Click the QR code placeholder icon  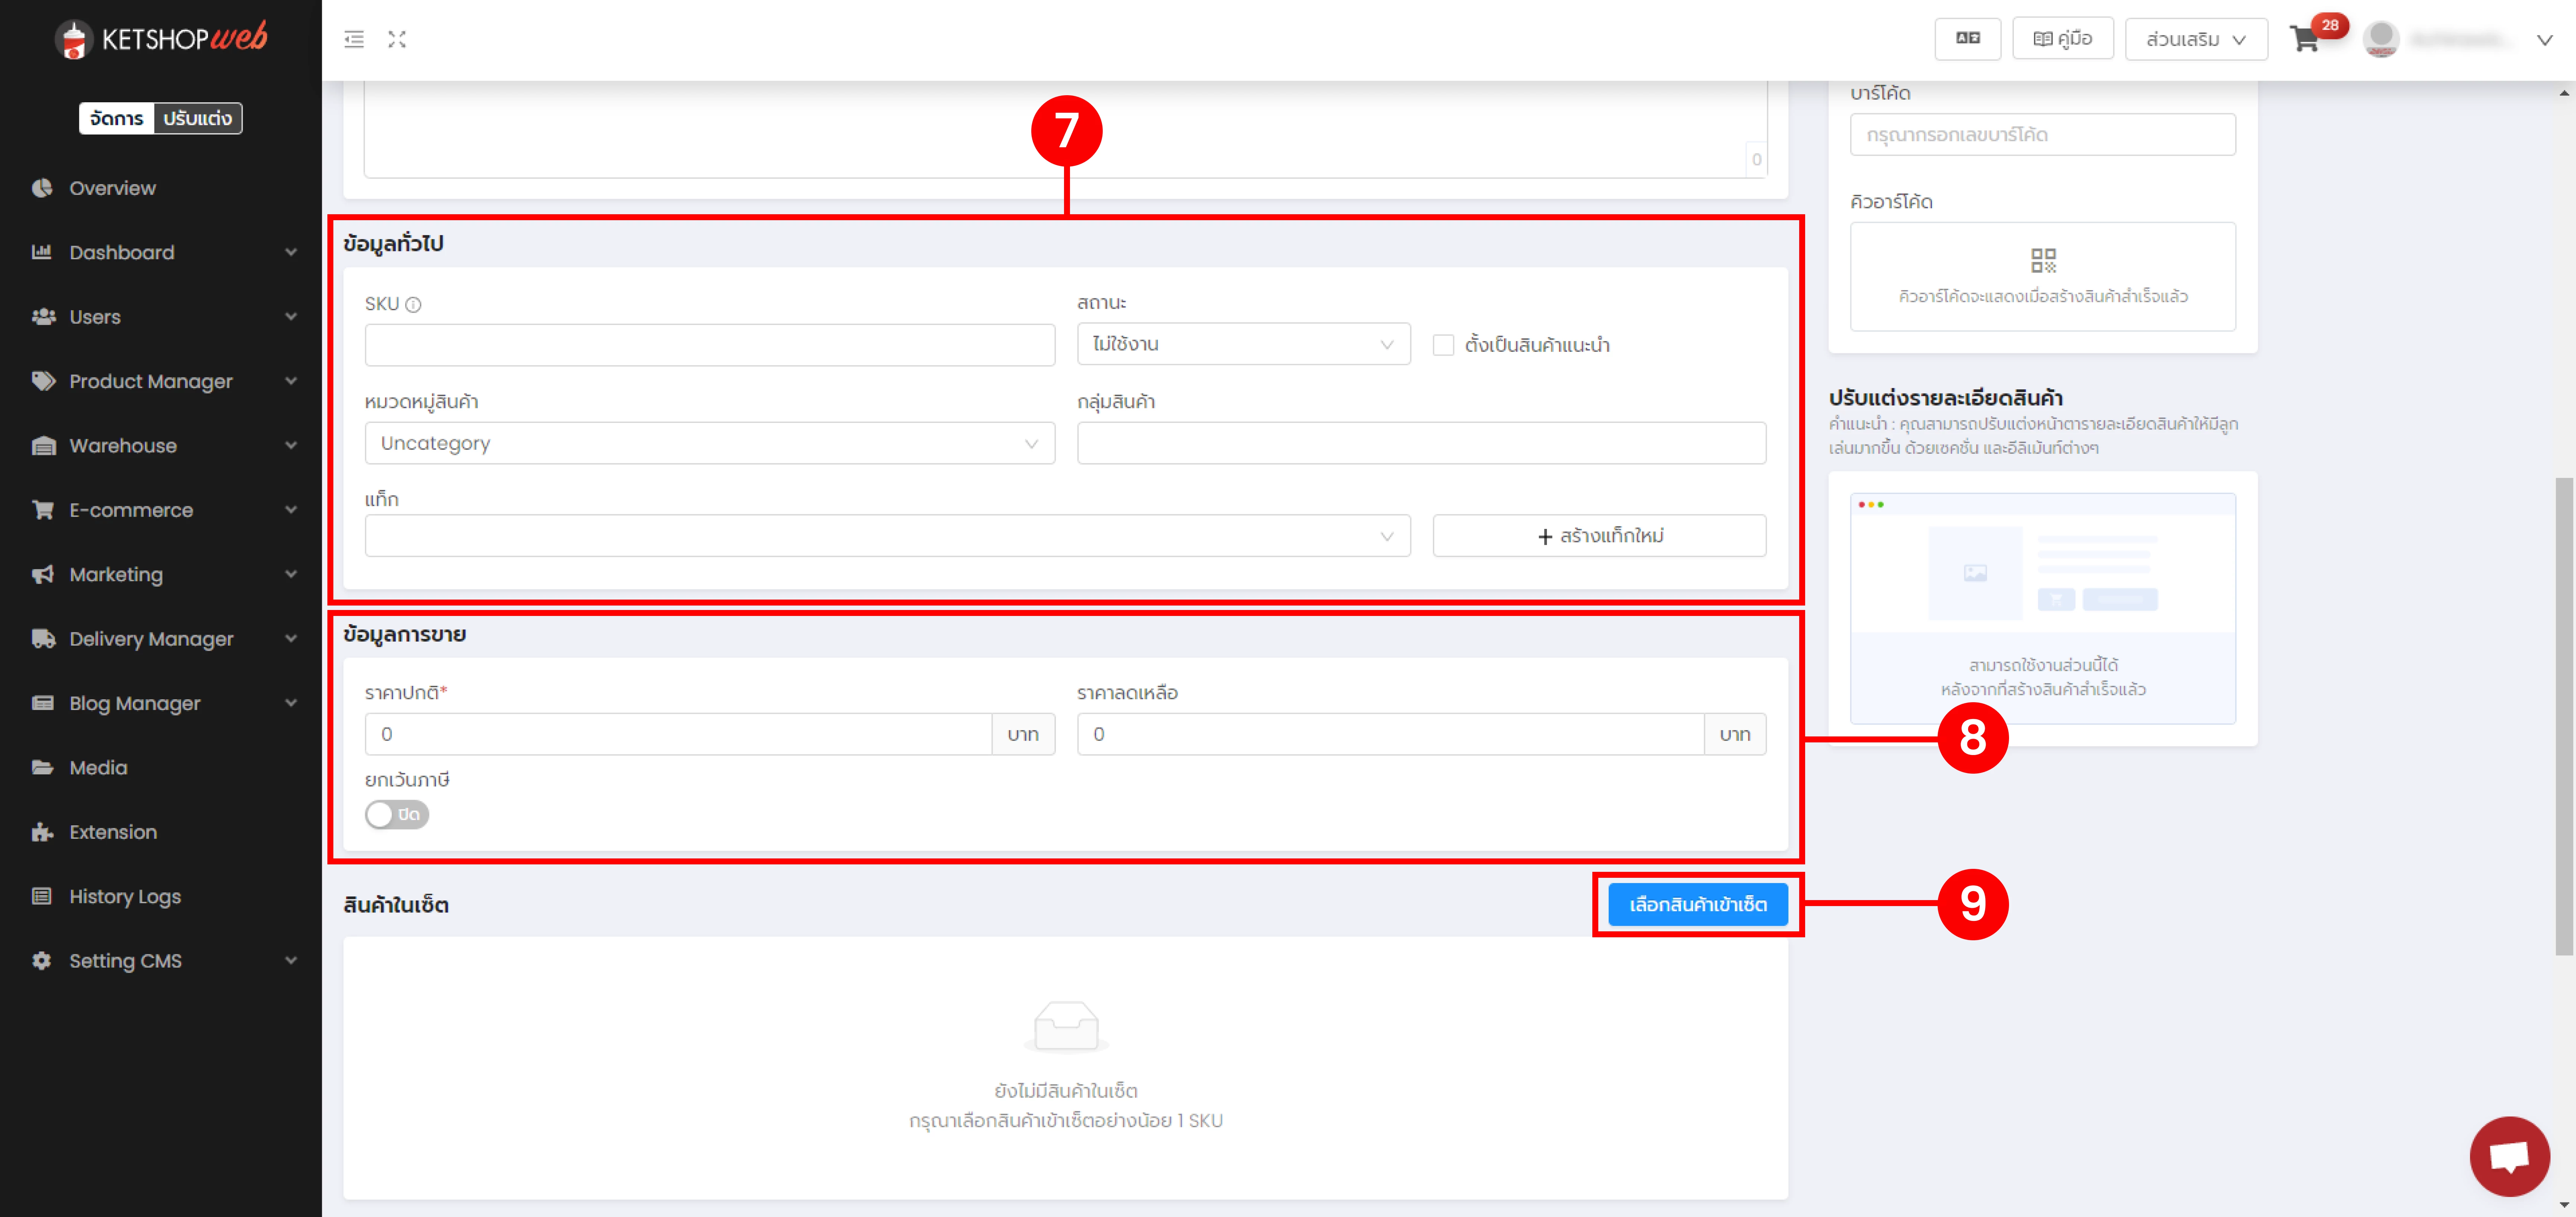coord(2043,261)
